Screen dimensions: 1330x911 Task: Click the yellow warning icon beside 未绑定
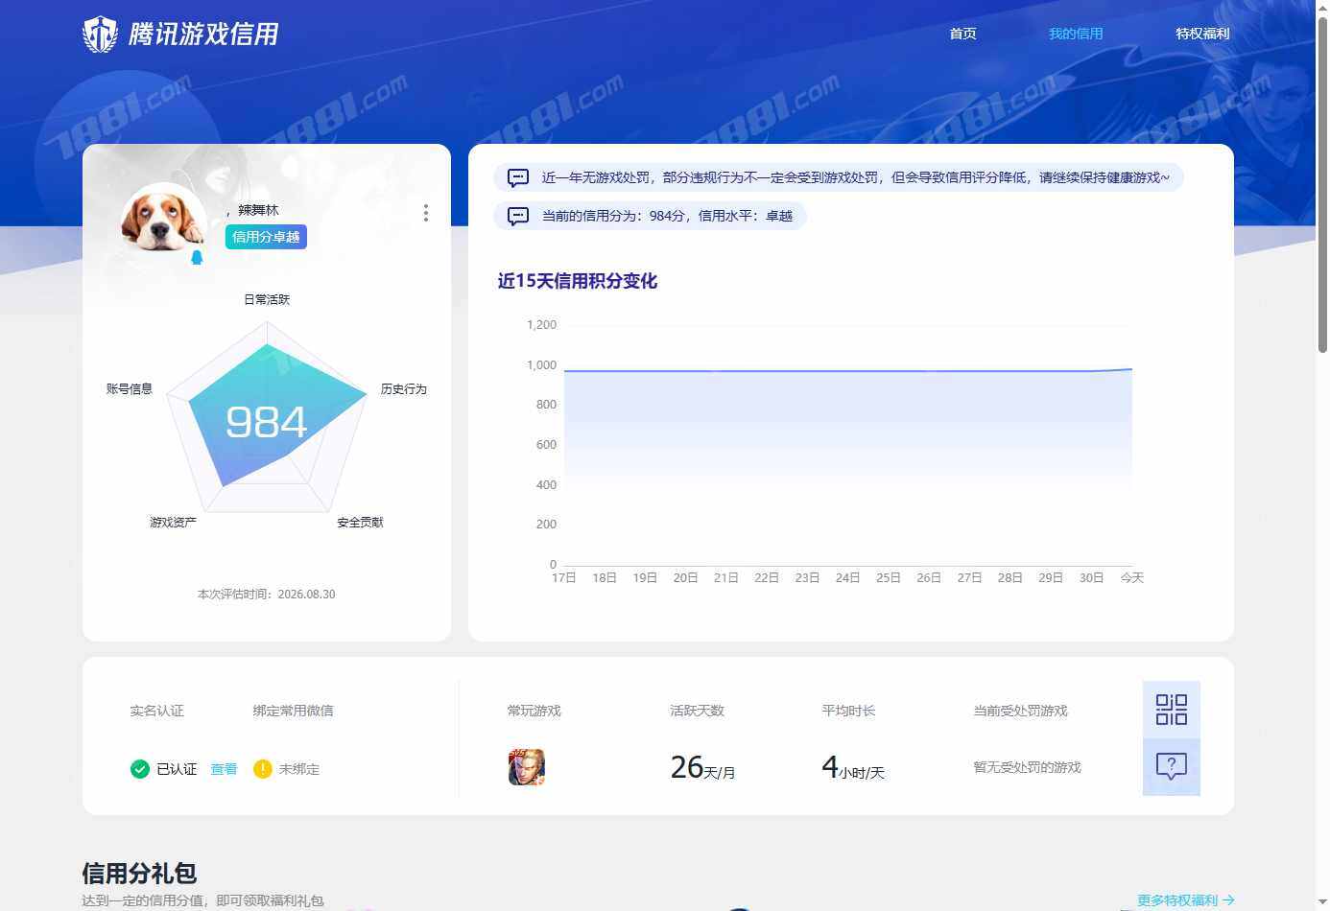(x=262, y=769)
